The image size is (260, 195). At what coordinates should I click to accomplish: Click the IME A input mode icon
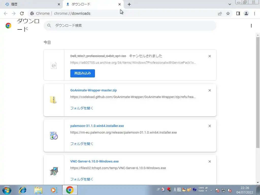pyautogui.click(x=175, y=189)
